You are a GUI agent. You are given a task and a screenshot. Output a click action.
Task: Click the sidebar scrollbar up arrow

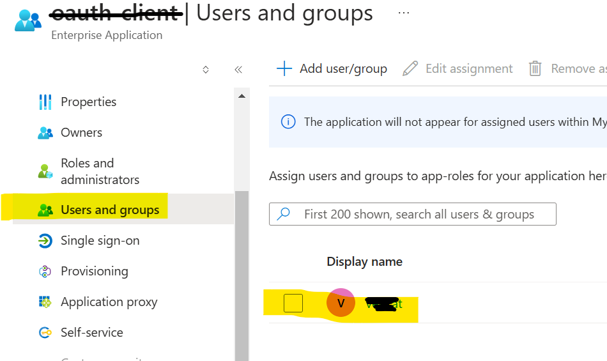coord(242,96)
